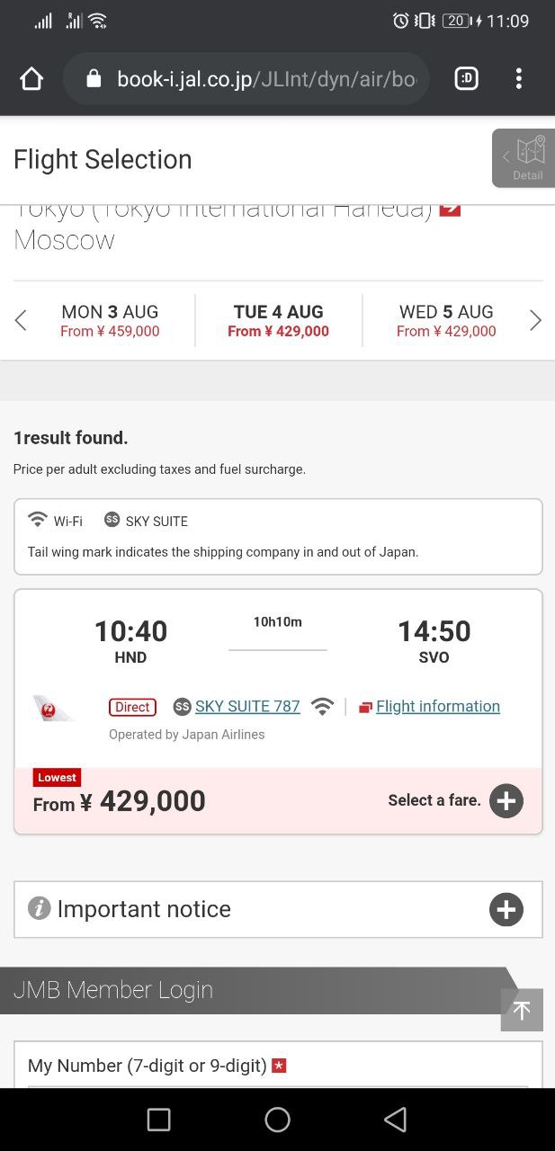This screenshot has height=1151, width=555.
Task: Show next dates with right chevron
Action: (x=535, y=320)
